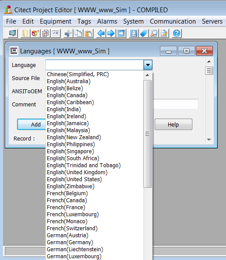The height and width of the screenshot is (260, 226).
Task: Click the download arrow toolbar icon
Action: click(x=134, y=33)
